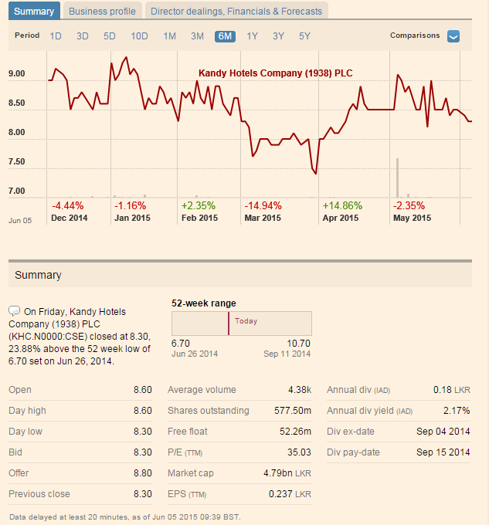
Task: Click the 7.00 price axis label
Action: point(17,191)
